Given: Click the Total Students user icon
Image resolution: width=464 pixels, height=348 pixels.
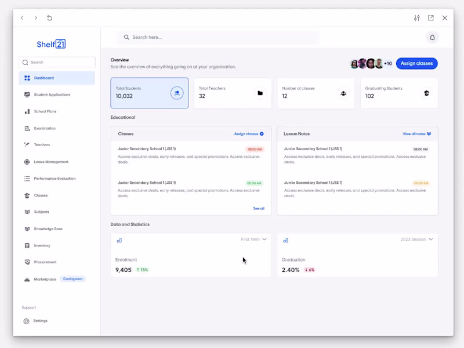Looking at the screenshot, I should [x=177, y=93].
